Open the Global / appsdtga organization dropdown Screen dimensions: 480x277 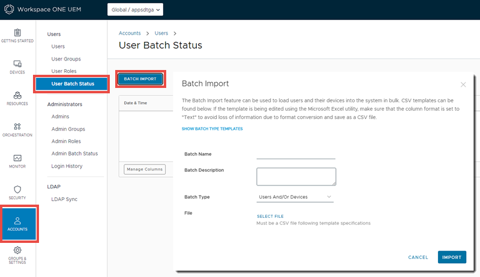point(136,10)
